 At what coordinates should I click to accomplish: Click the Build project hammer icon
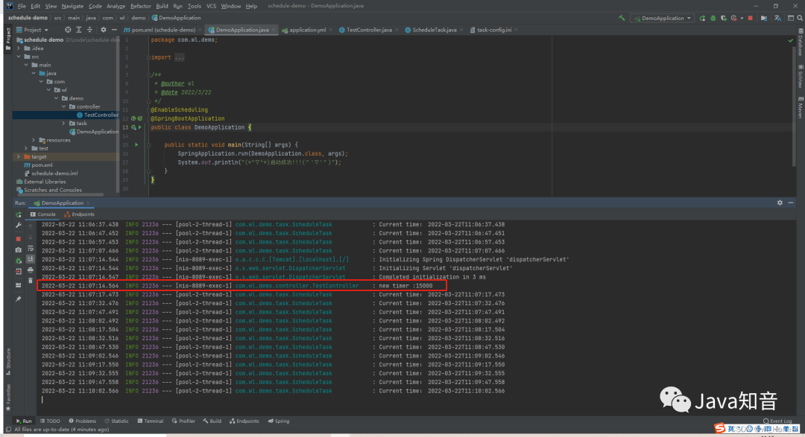point(622,18)
